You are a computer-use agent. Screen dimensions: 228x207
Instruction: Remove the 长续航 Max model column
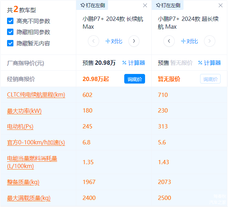click(x=145, y=5)
